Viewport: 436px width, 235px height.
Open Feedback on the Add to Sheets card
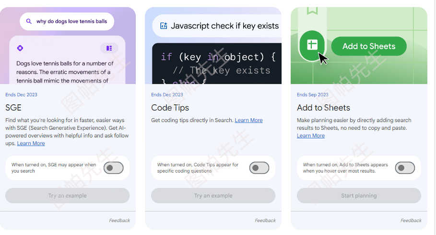pos(411,220)
